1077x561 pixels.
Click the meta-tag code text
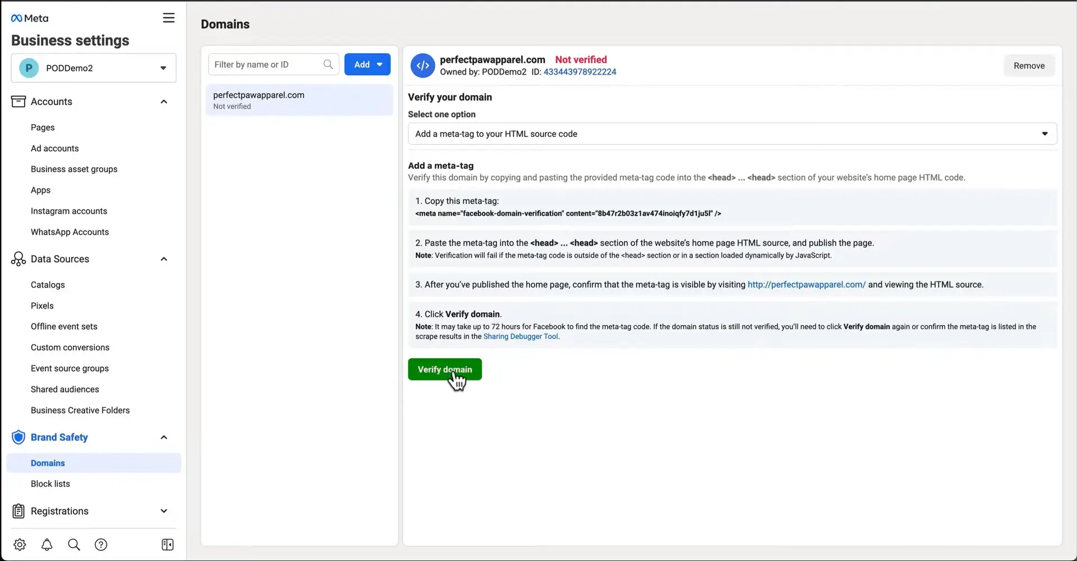(568, 214)
